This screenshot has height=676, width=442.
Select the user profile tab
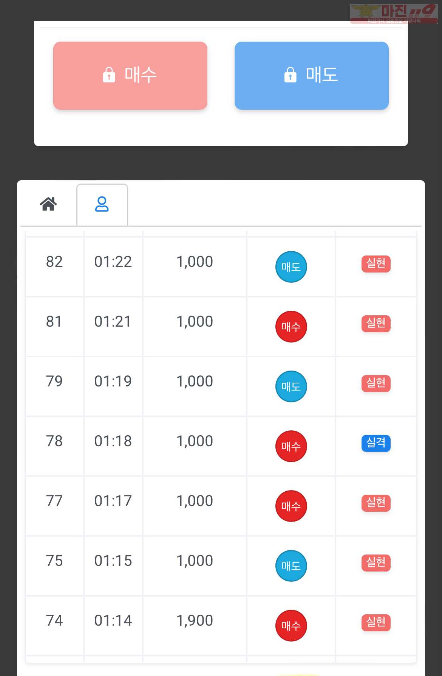(x=102, y=204)
